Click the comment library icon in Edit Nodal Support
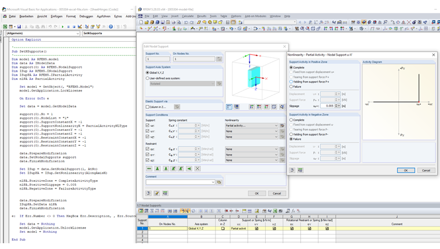This screenshot has height=249, width=440. pyautogui.click(x=219, y=182)
